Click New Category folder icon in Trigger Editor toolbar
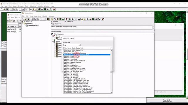 tap(52, 19)
